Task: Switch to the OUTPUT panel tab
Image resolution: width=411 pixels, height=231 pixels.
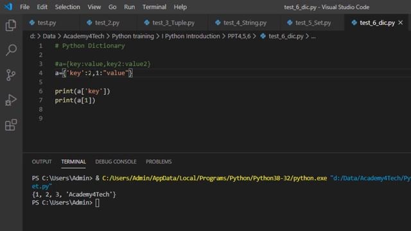Action: pyautogui.click(x=42, y=162)
